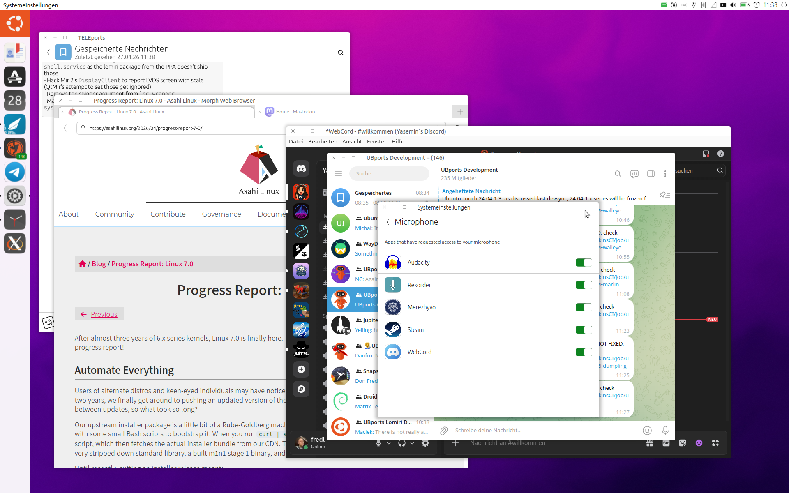Open the Bearbeiten menu
This screenshot has height=493, width=789.
tap(323, 141)
